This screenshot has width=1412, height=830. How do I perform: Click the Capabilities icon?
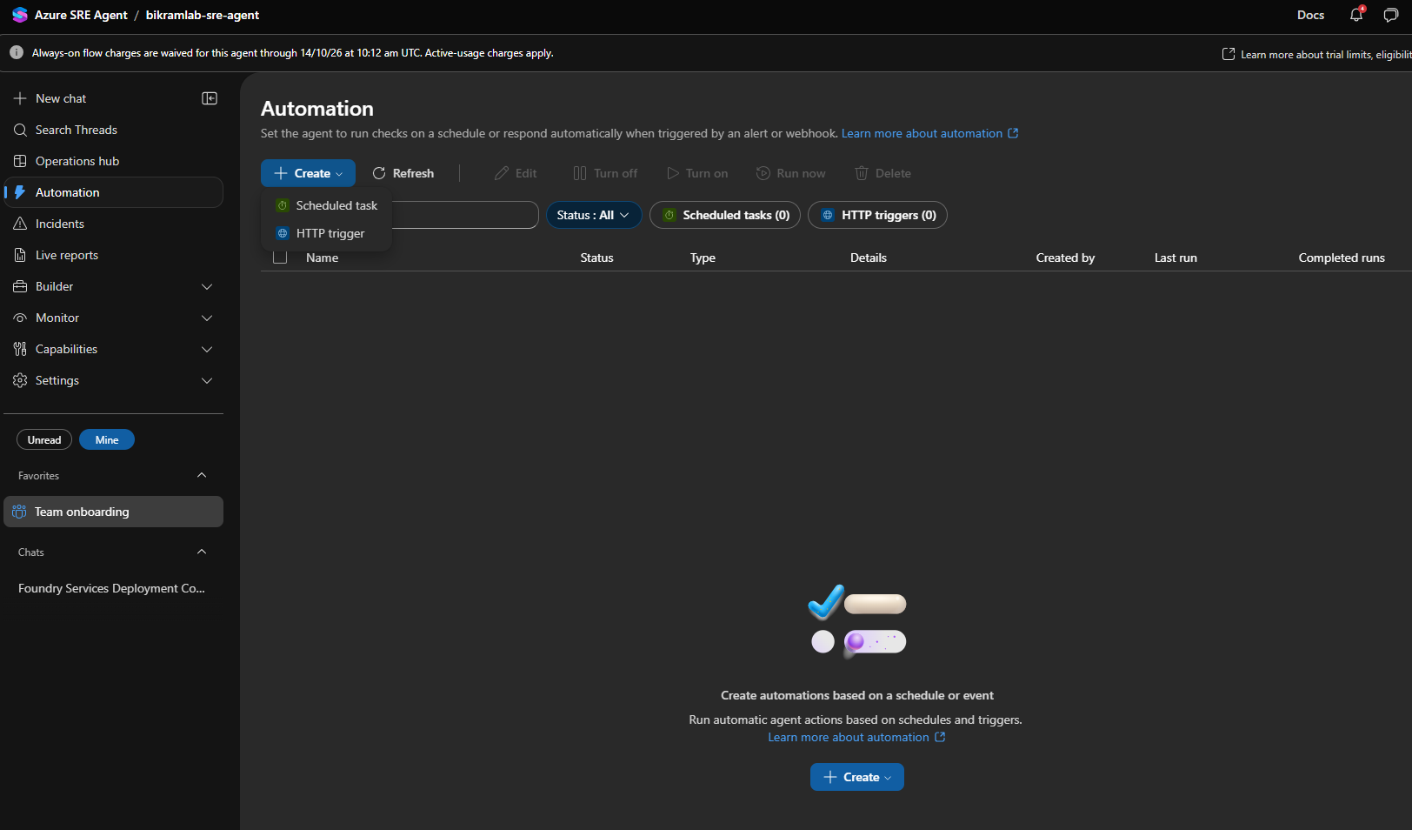[20, 349]
